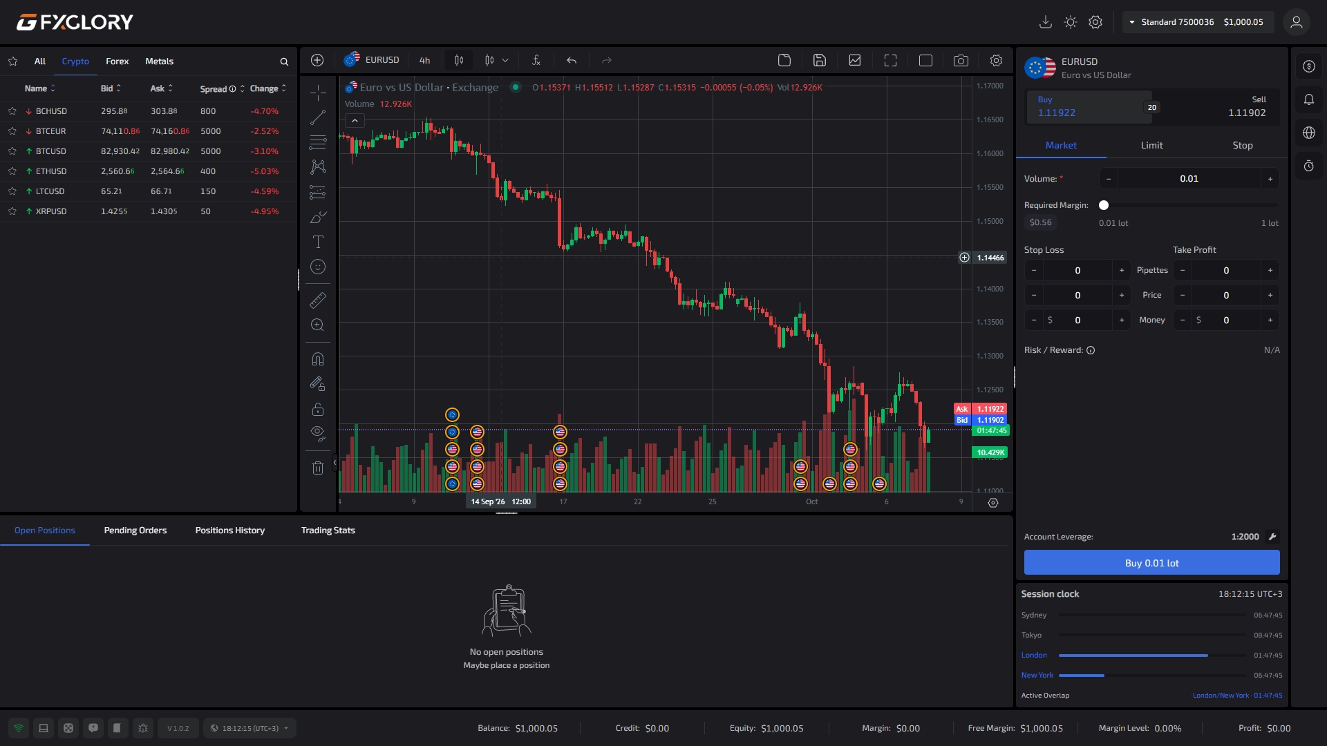
Task: Open chart settings gear in toolbar
Action: point(996,60)
